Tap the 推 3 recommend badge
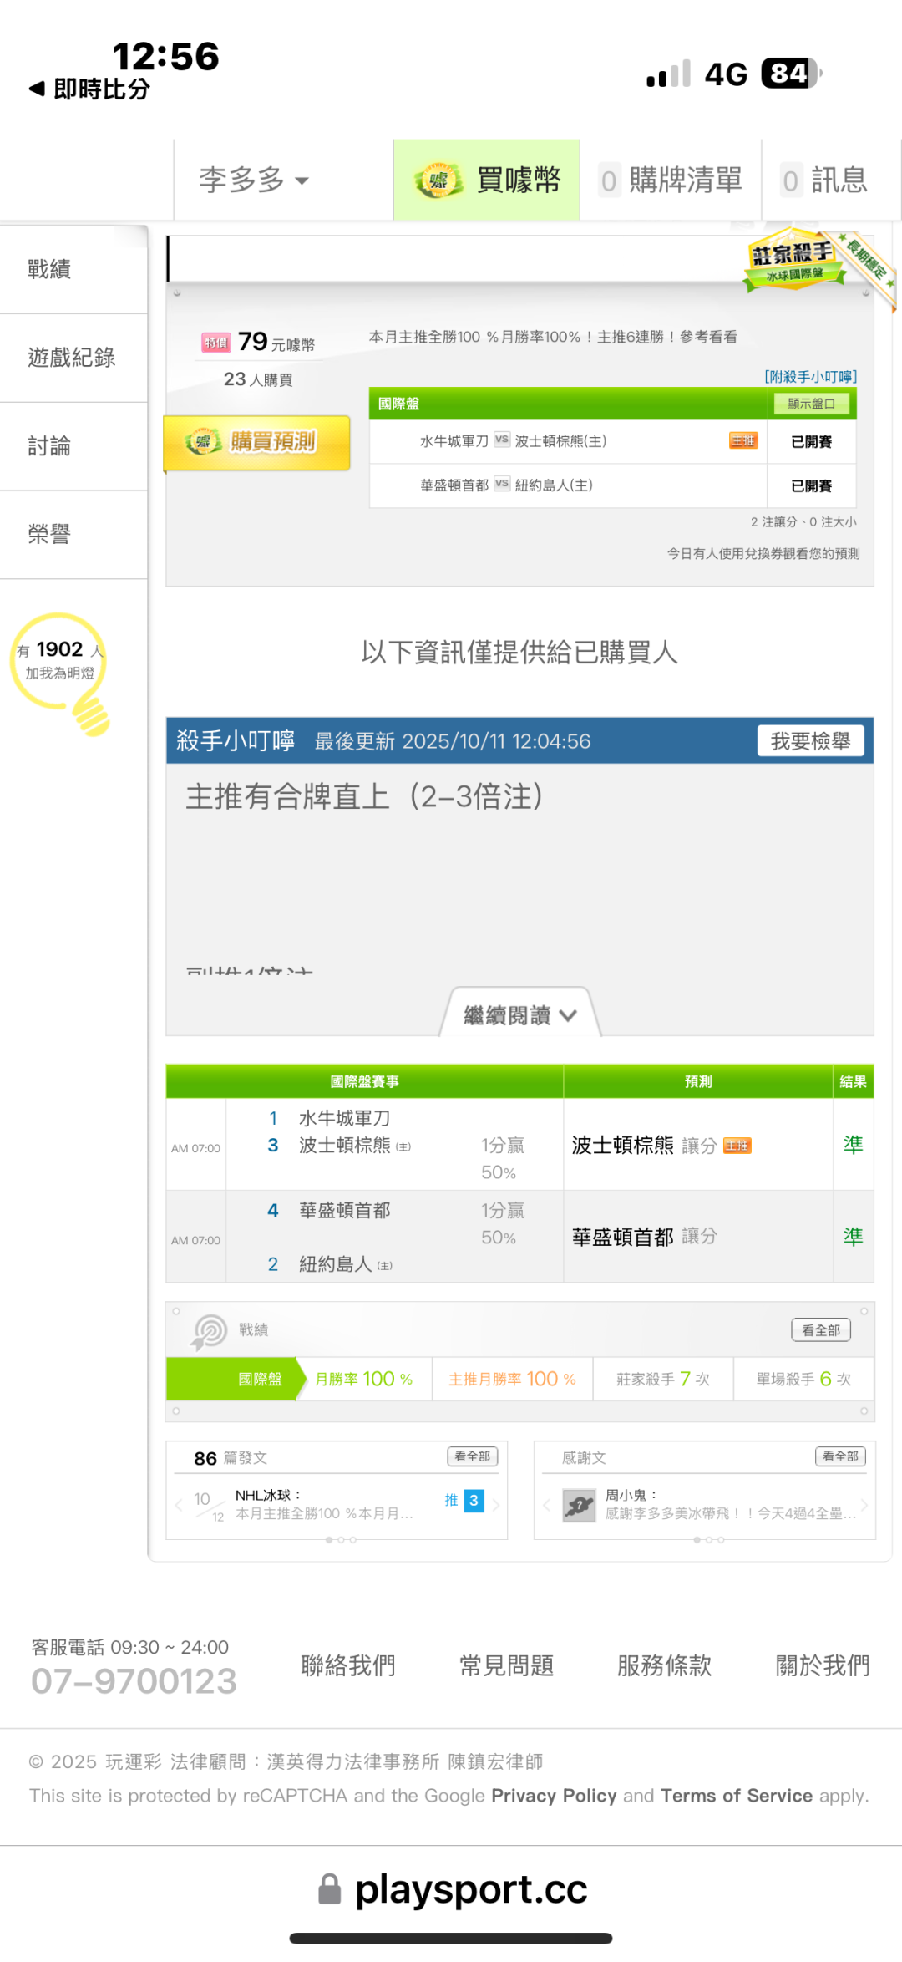 click(x=464, y=1501)
